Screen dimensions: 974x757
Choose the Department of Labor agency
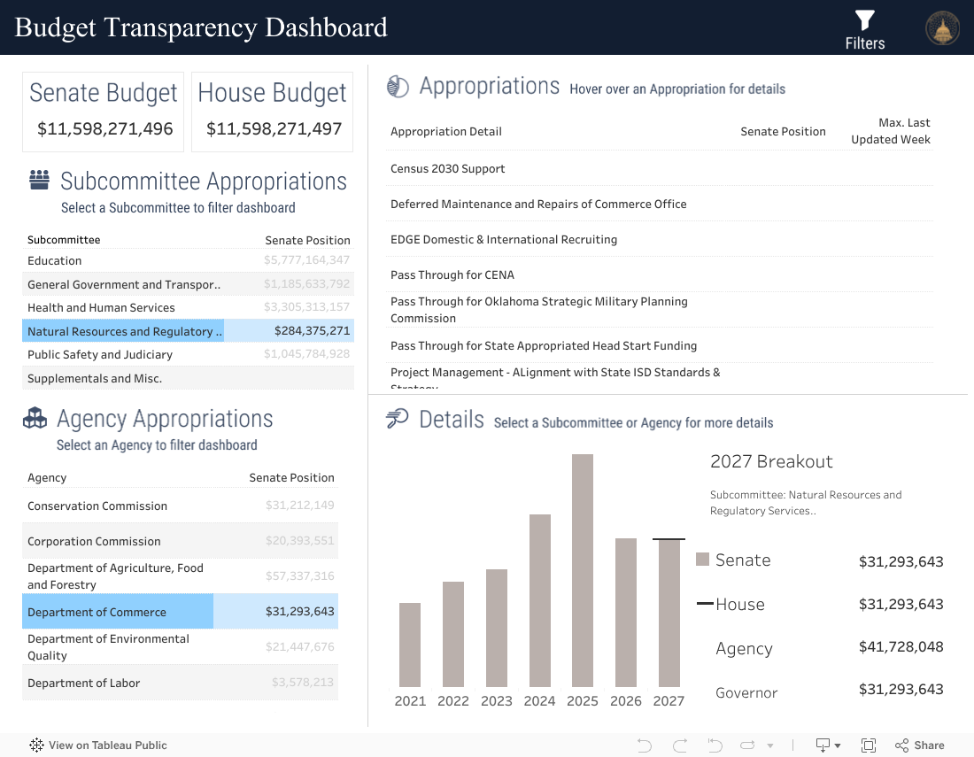84,684
